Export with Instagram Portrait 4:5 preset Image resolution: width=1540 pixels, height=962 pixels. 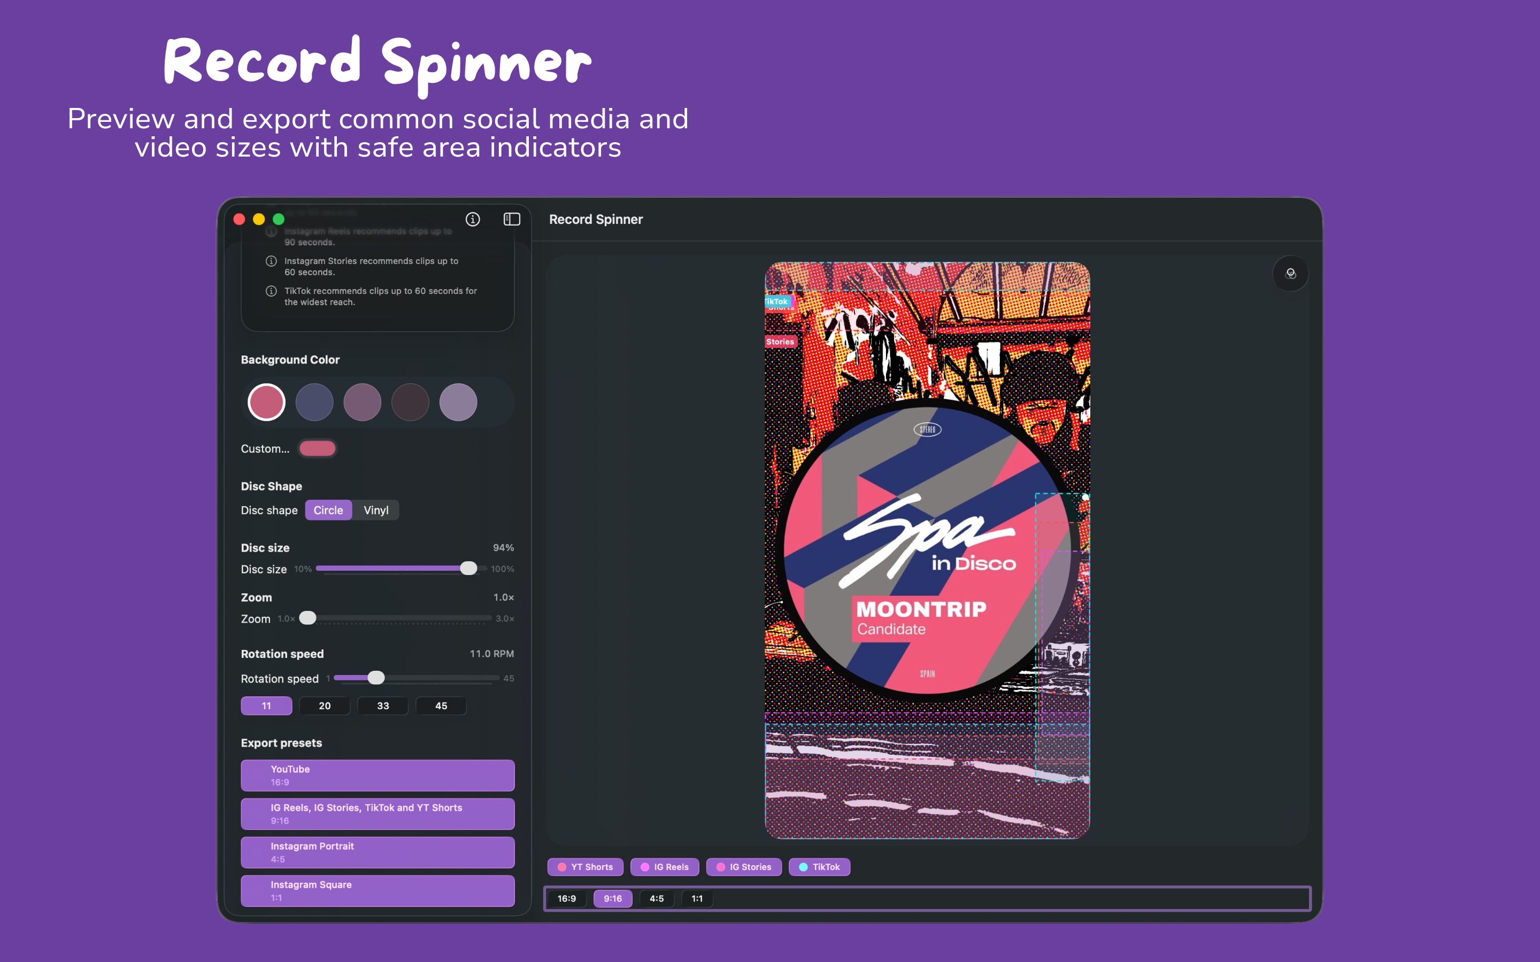click(x=378, y=852)
